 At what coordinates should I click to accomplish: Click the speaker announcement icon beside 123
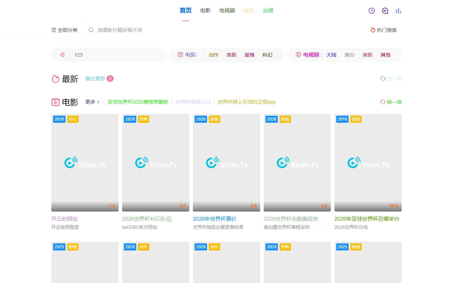pyautogui.click(x=63, y=55)
